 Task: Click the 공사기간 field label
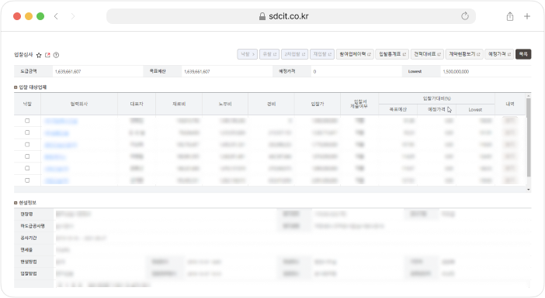pyautogui.click(x=29, y=238)
